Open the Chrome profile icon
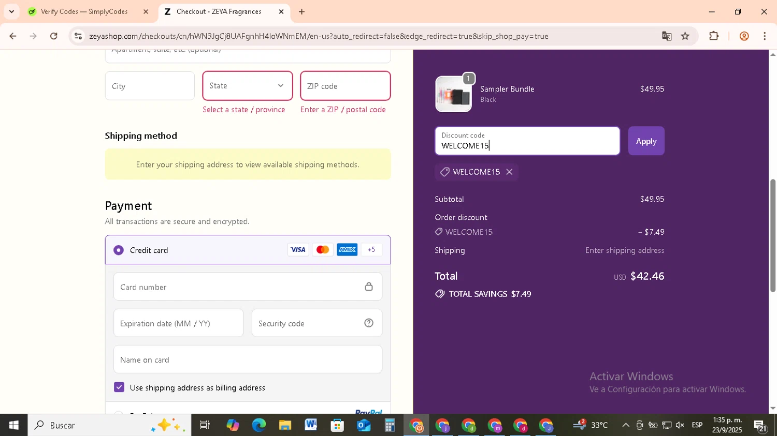Viewport: 777px width, 436px height. tap(744, 36)
